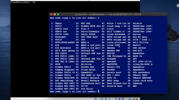Viewport: 179px width, 100px height.
Task: Click the 'ef EFI (FAT-12/16/' entry
Action: pyautogui.click(x=140, y=61)
